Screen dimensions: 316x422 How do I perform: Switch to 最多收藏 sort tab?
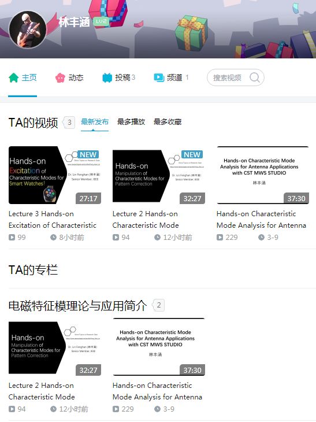point(168,122)
